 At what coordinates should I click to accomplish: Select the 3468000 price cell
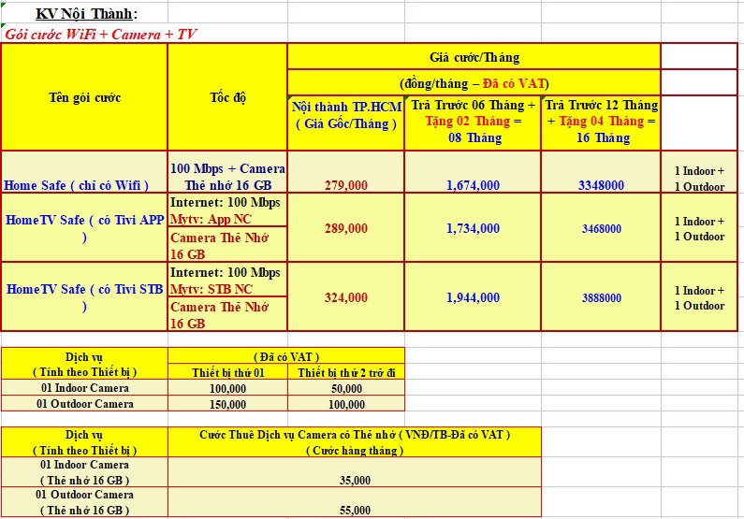tap(601, 227)
